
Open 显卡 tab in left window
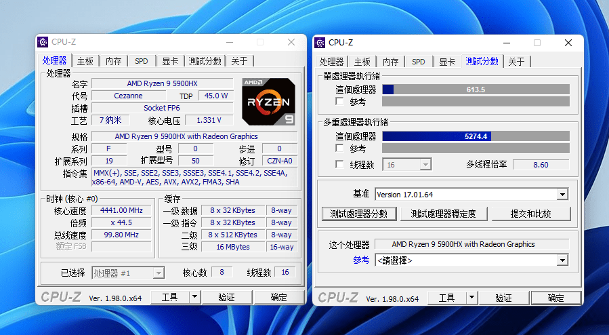point(170,62)
